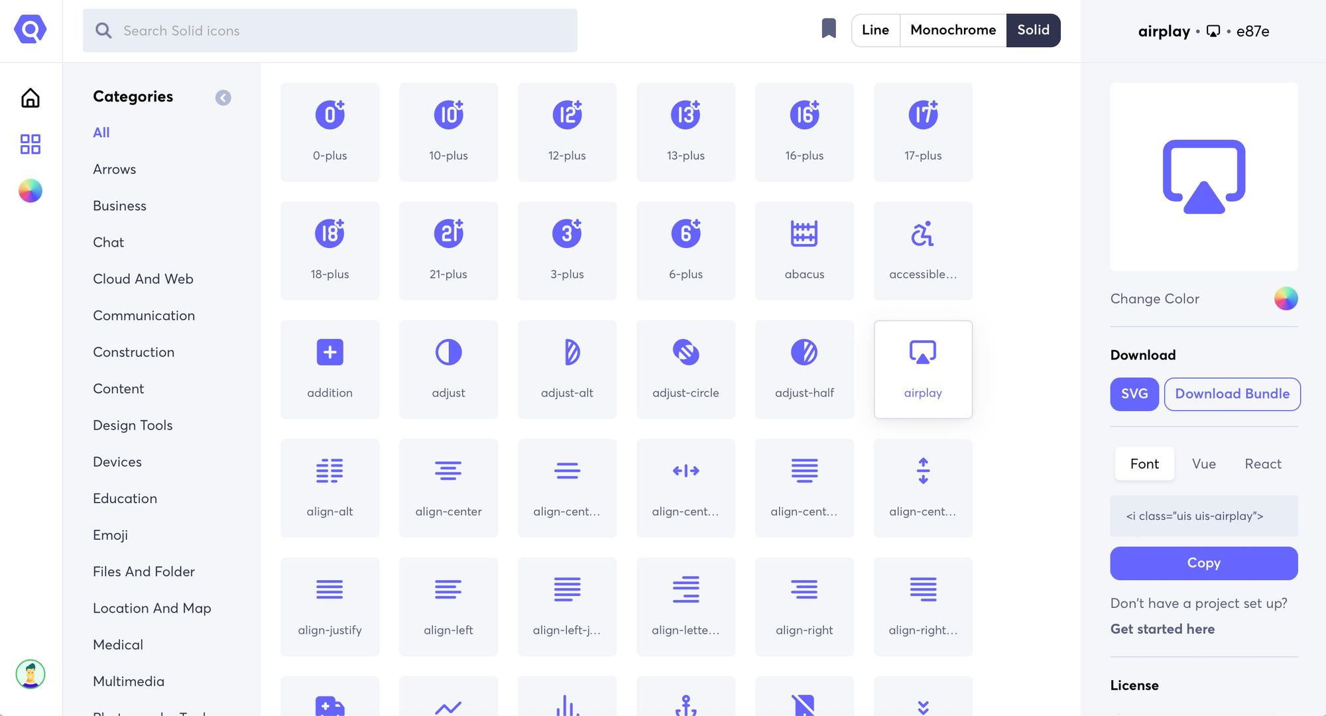Filter by Arrows category
Screen dimensions: 1326x716
[x=115, y=169]
